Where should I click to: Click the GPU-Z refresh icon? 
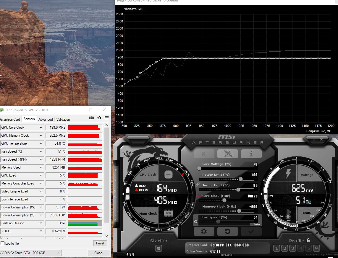click(99, 118)
